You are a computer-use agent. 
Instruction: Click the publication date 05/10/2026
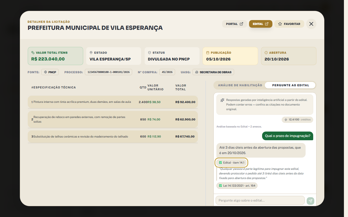click(x=218, y=59)
